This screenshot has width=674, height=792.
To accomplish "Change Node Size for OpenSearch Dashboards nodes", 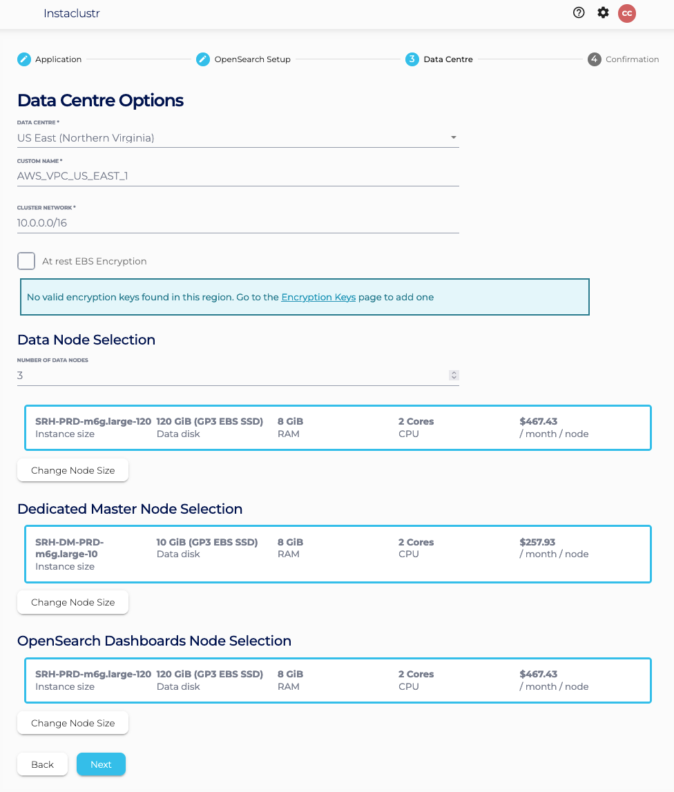I will (x=73, y=723).
